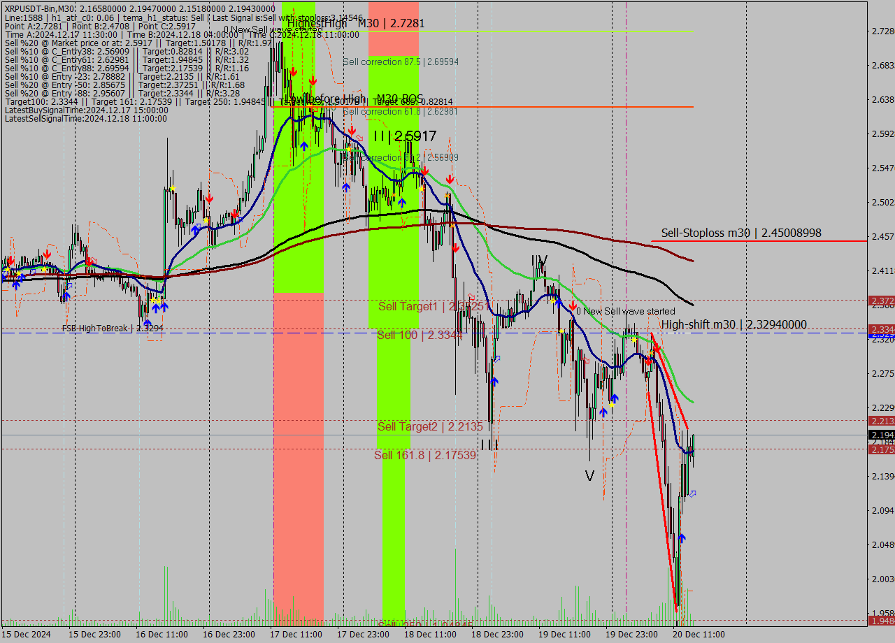Click the 2.094 price scale value
The image size is (895, 643).
click(x=882, y=511)
